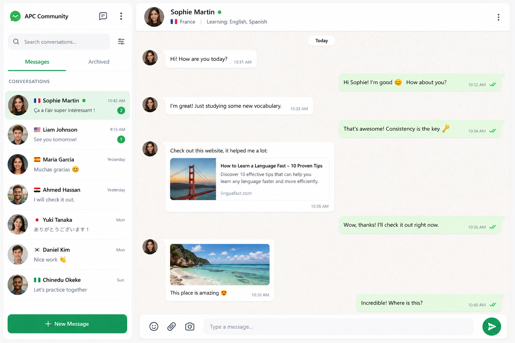This screenshot has height=343, width=515.
Task: Open sidebar three-dot options menu
Action: tap(121, 16)
